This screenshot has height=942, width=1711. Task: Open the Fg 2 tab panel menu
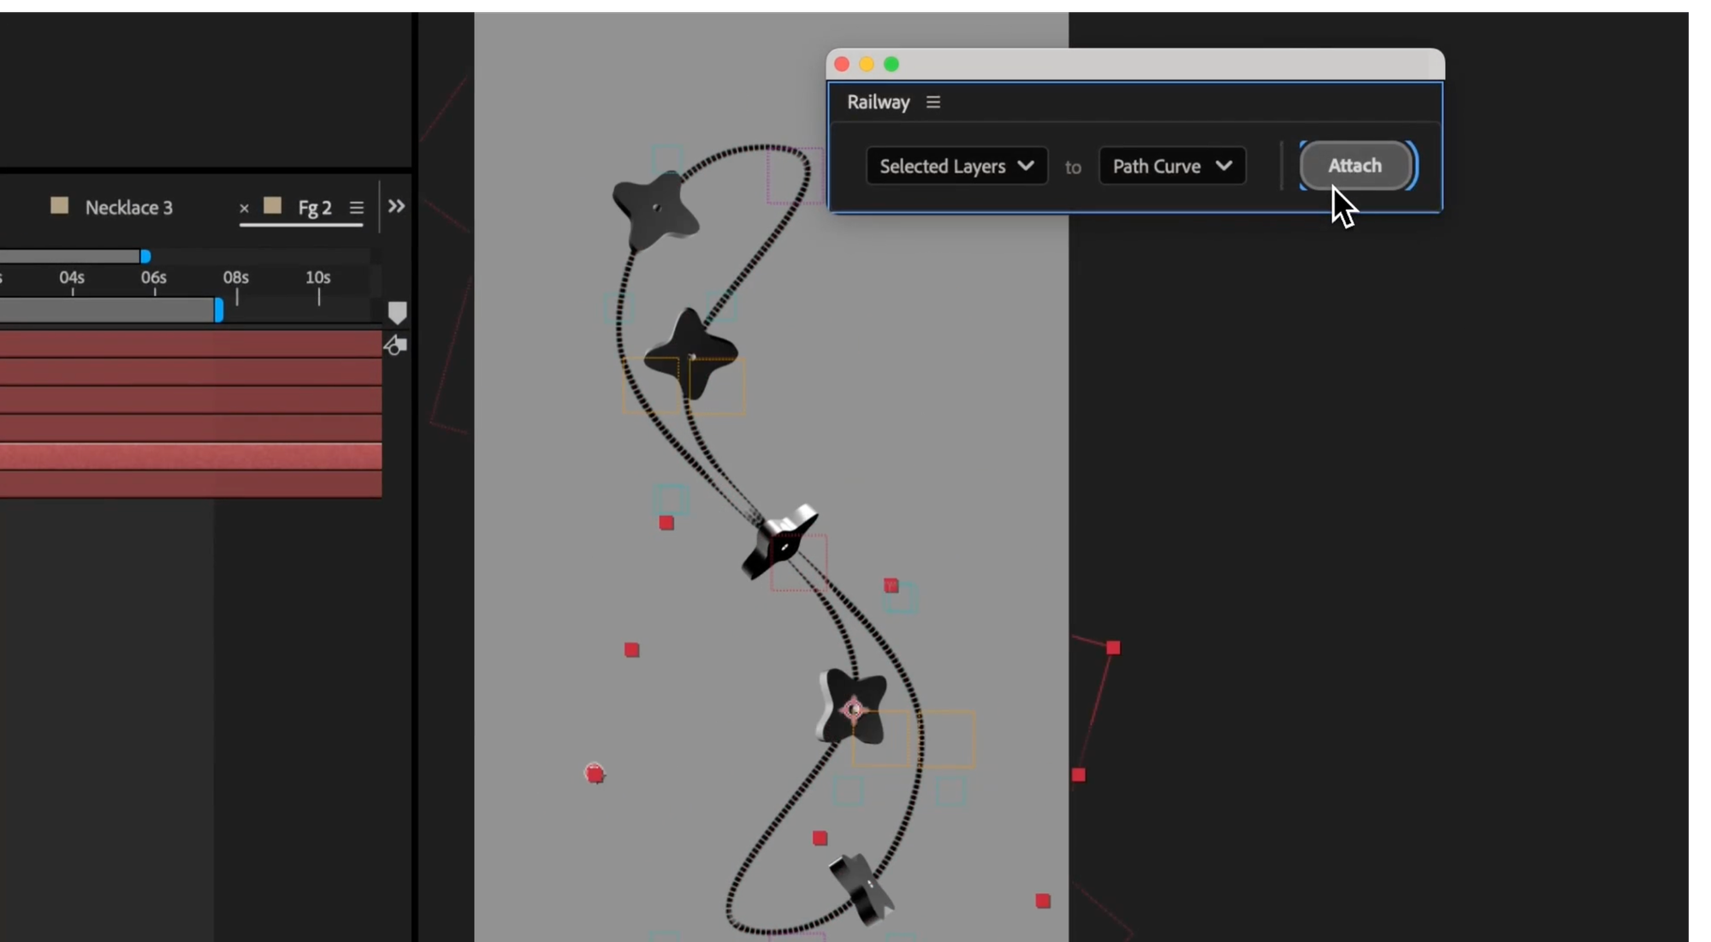click(357, 208)
